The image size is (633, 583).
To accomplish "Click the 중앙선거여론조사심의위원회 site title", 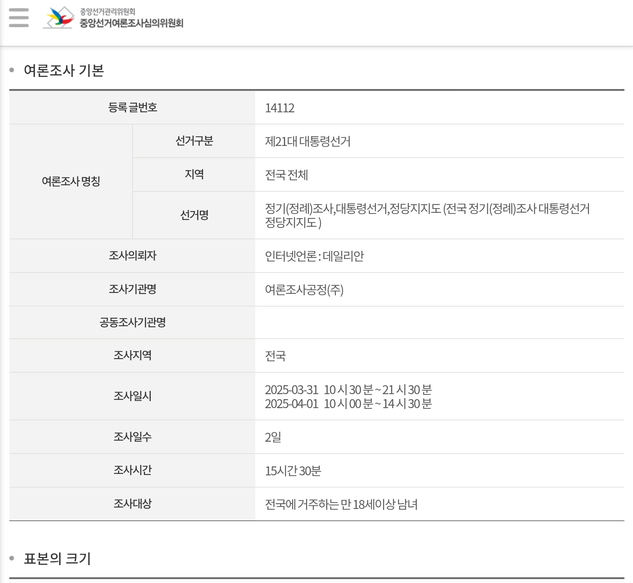I will click(131, 23).
